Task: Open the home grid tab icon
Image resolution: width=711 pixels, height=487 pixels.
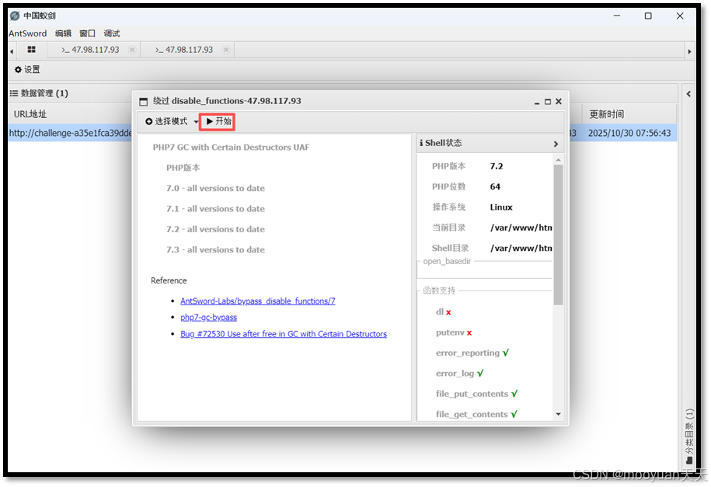Action: (x=31, y=50)
